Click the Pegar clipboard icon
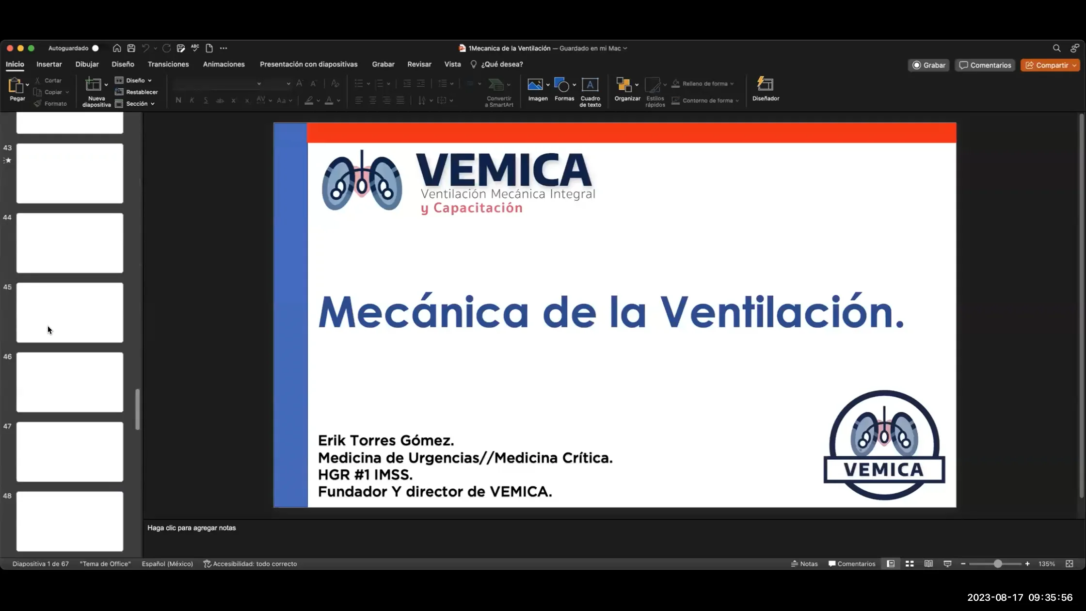1086x611 pixels. (16, 85)
